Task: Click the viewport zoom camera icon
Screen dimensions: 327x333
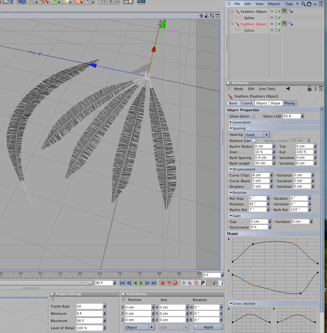Action: [x=207, y=16]
